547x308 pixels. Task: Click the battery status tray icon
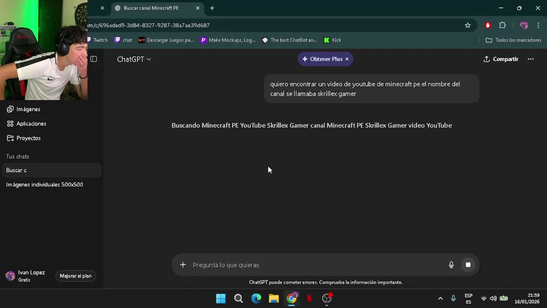coord(504,299)
